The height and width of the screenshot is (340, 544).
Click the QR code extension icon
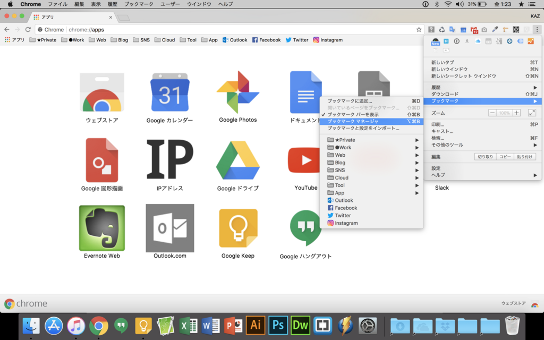click(516, 30)
